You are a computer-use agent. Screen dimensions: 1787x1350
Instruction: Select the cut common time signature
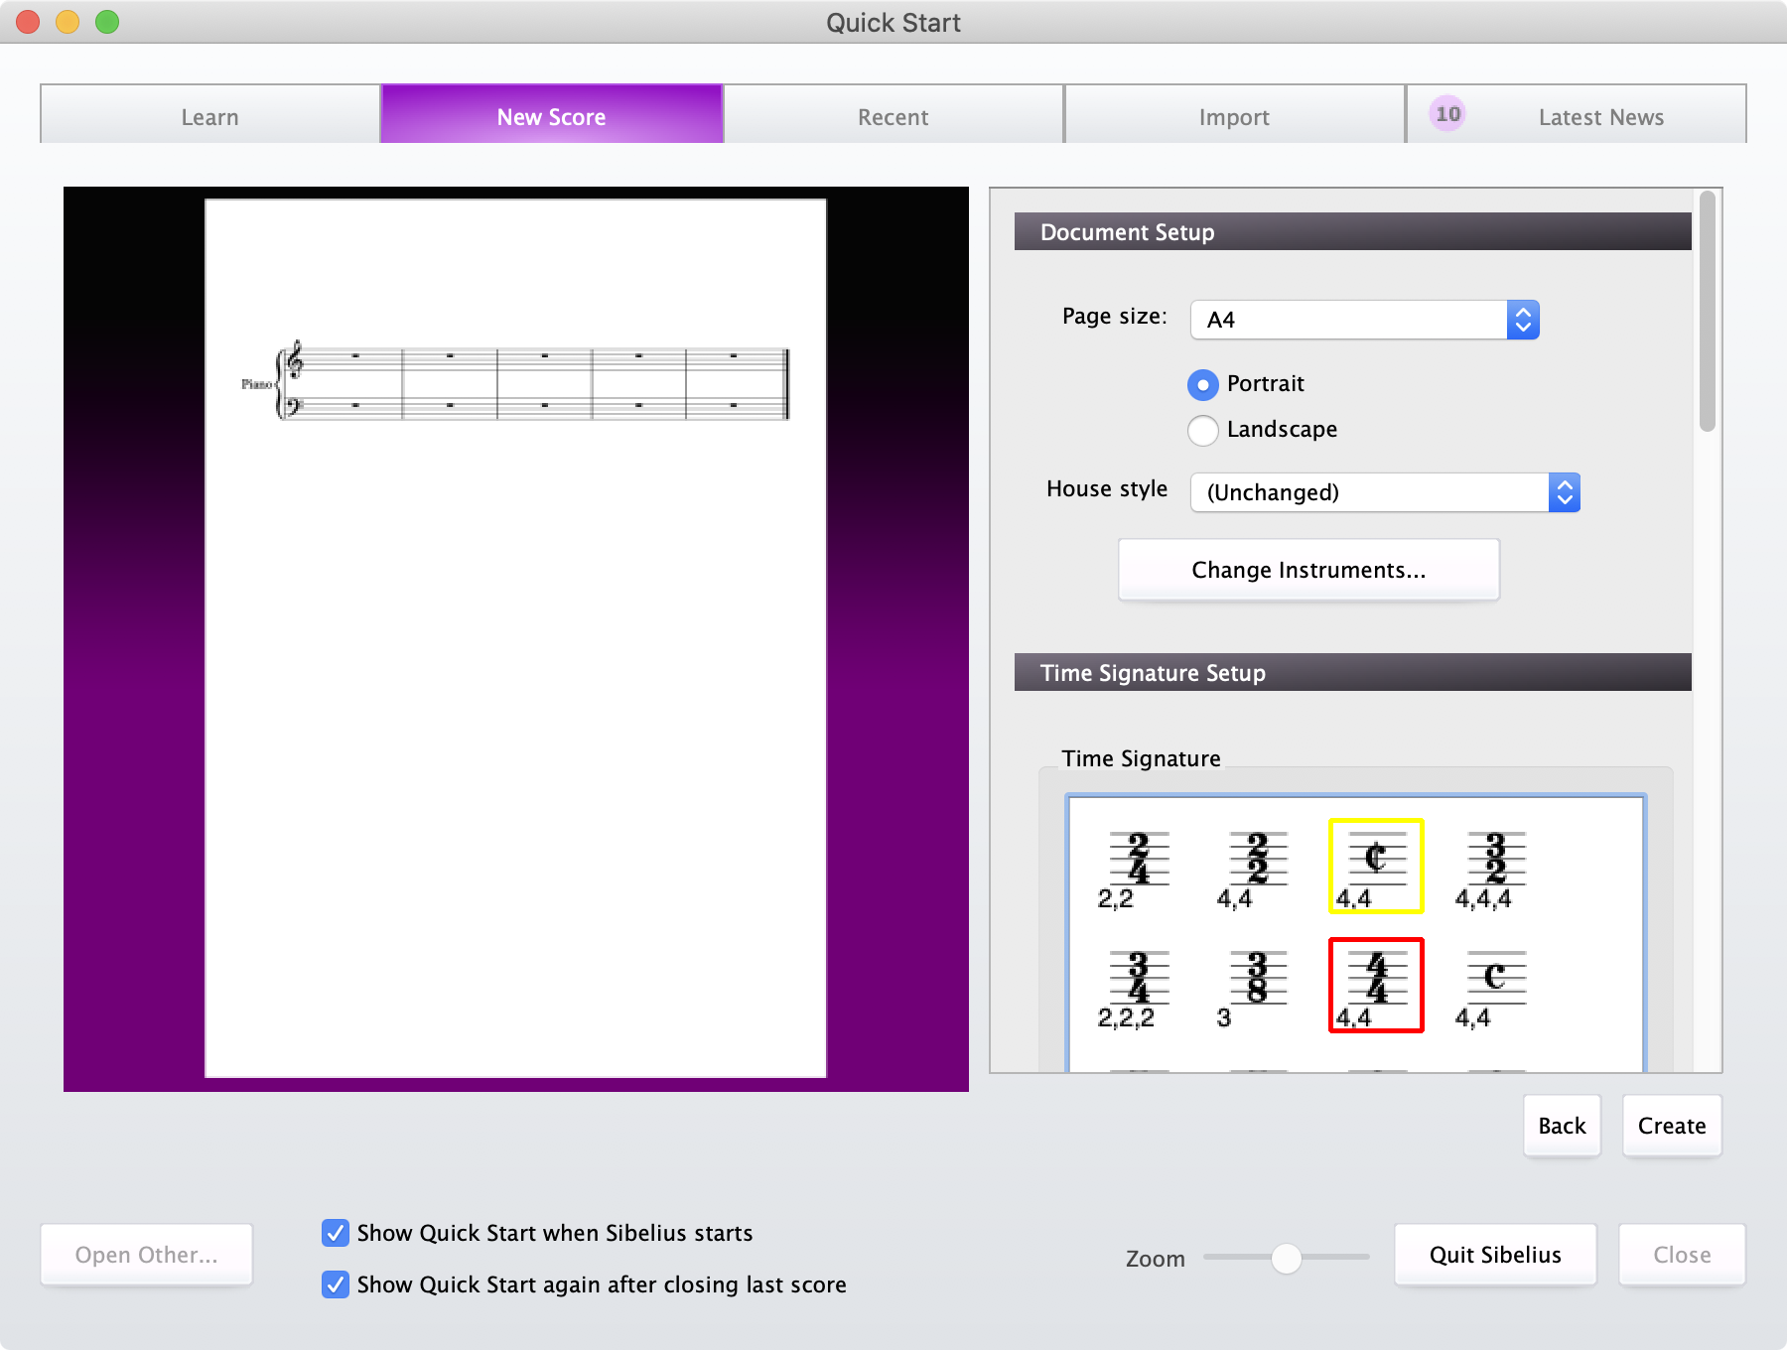tap(1376, 867)
